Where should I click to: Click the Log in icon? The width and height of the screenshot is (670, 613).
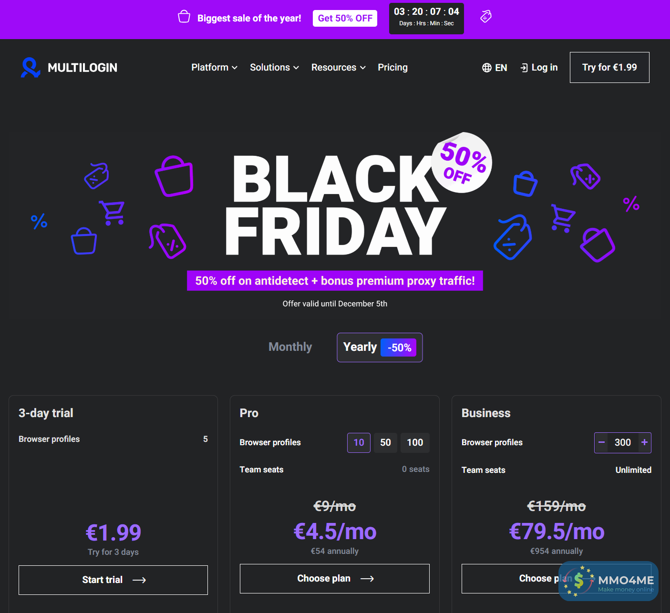coord(525,67)
